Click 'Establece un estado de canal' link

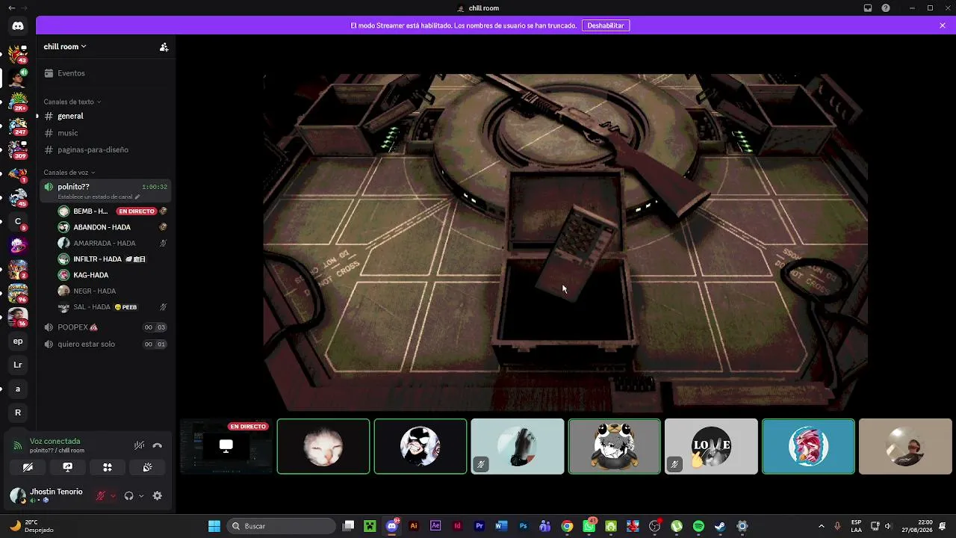99,197
